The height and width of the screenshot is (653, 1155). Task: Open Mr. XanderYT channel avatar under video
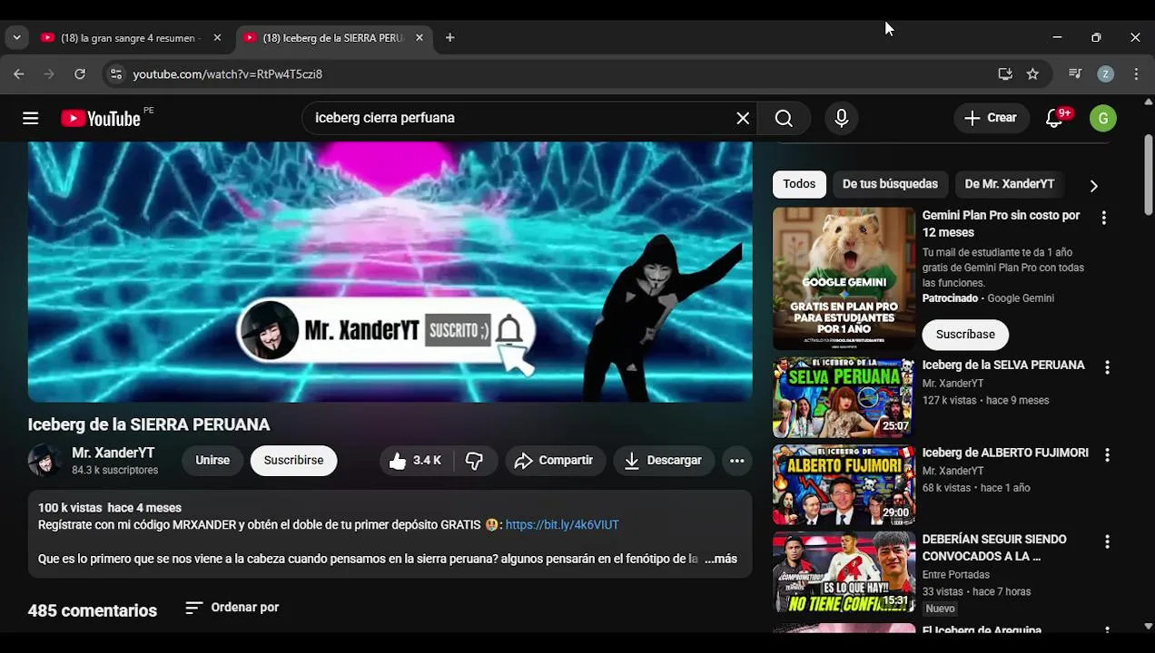pyautogui.click(x=44, y=461)
